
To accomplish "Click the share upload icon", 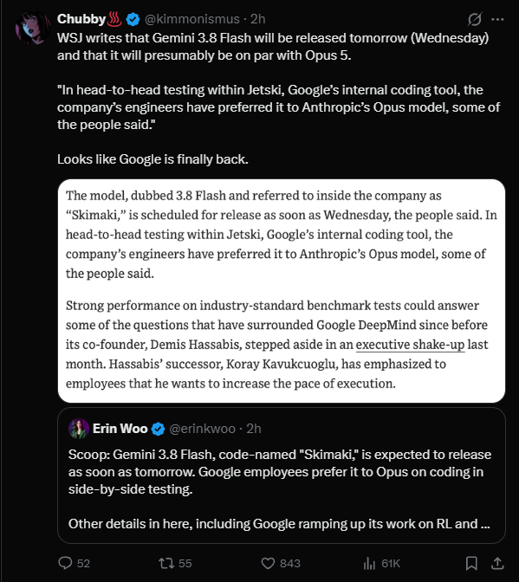I will pos(497,564).
